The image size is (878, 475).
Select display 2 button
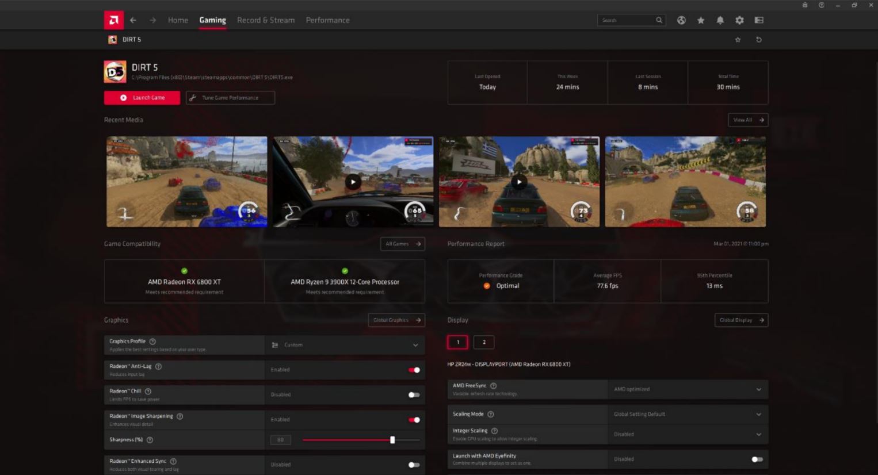coord(484,342)
